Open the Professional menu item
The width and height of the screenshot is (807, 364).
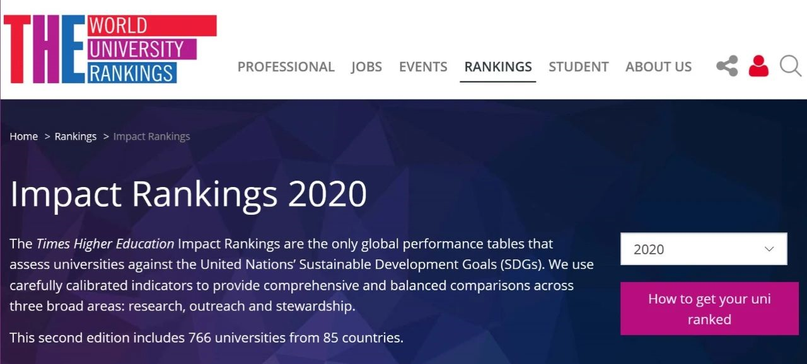tap(286, 67)
